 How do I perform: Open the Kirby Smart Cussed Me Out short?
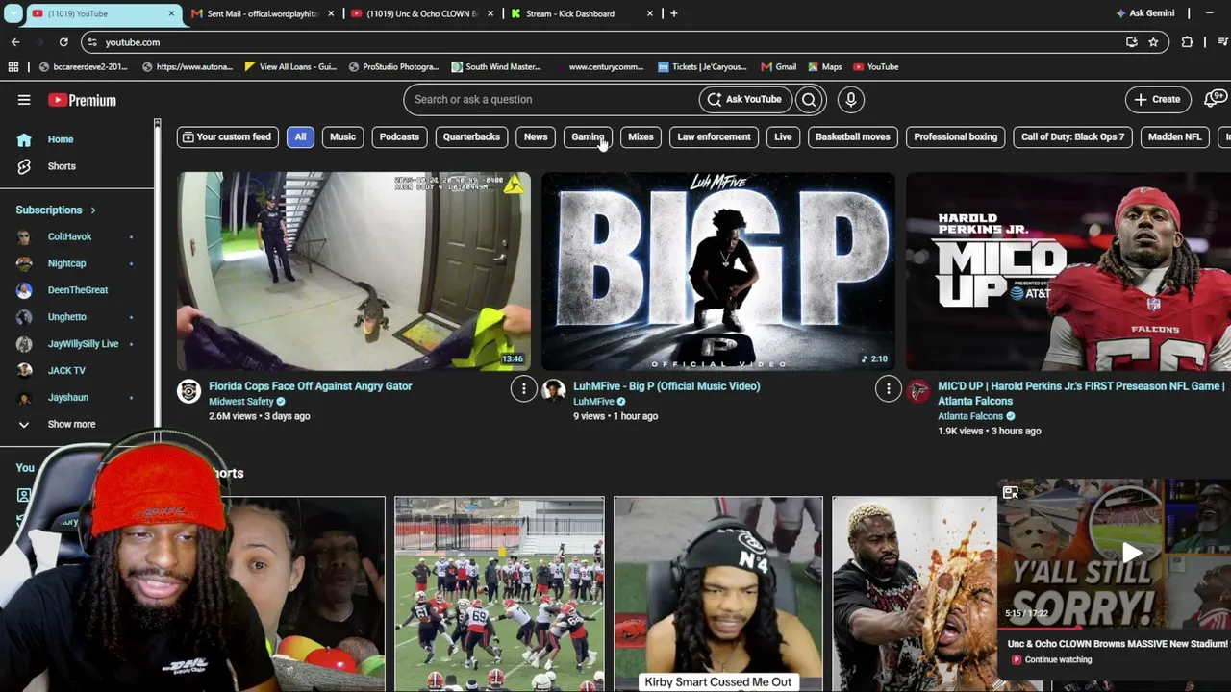click(717, 594)
